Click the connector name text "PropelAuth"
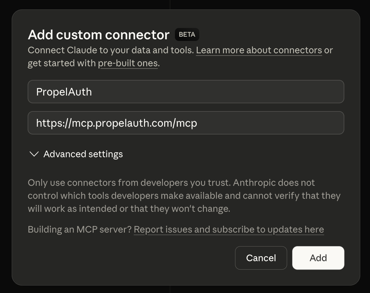The image size is (370, 293). pos(64,92)
